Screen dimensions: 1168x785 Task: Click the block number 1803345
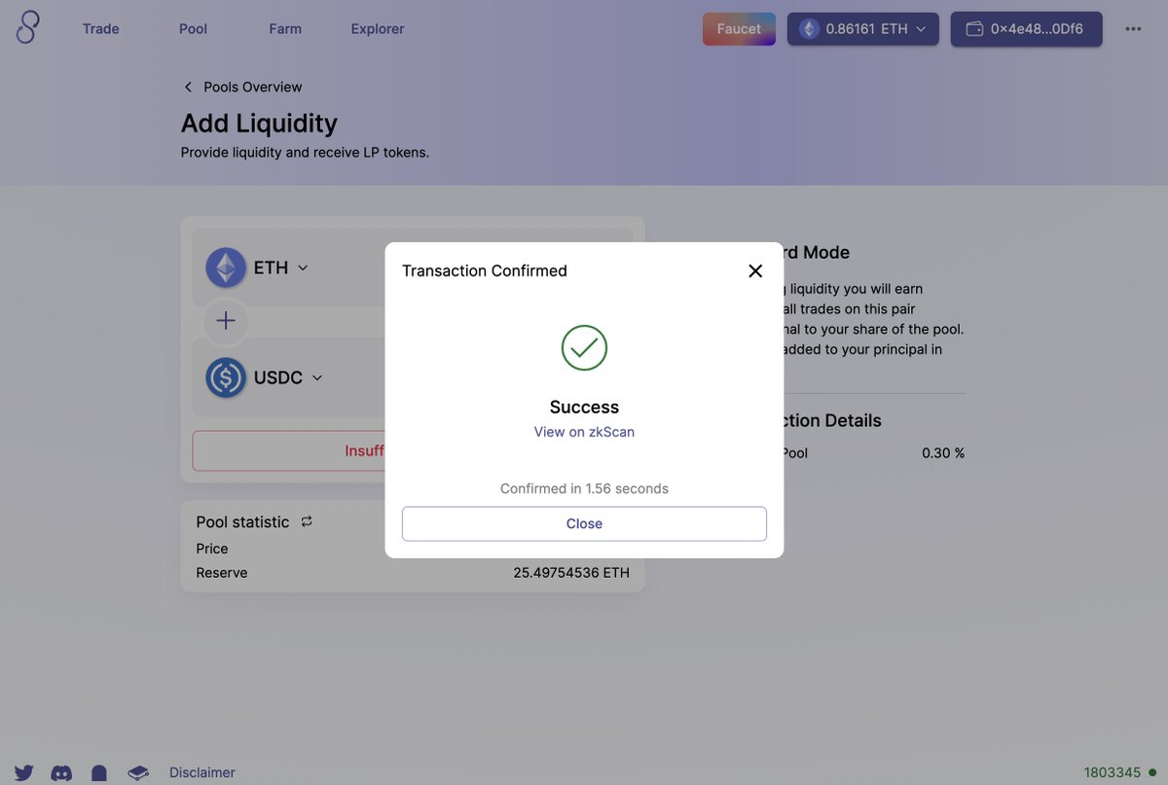pos(1113,772)
